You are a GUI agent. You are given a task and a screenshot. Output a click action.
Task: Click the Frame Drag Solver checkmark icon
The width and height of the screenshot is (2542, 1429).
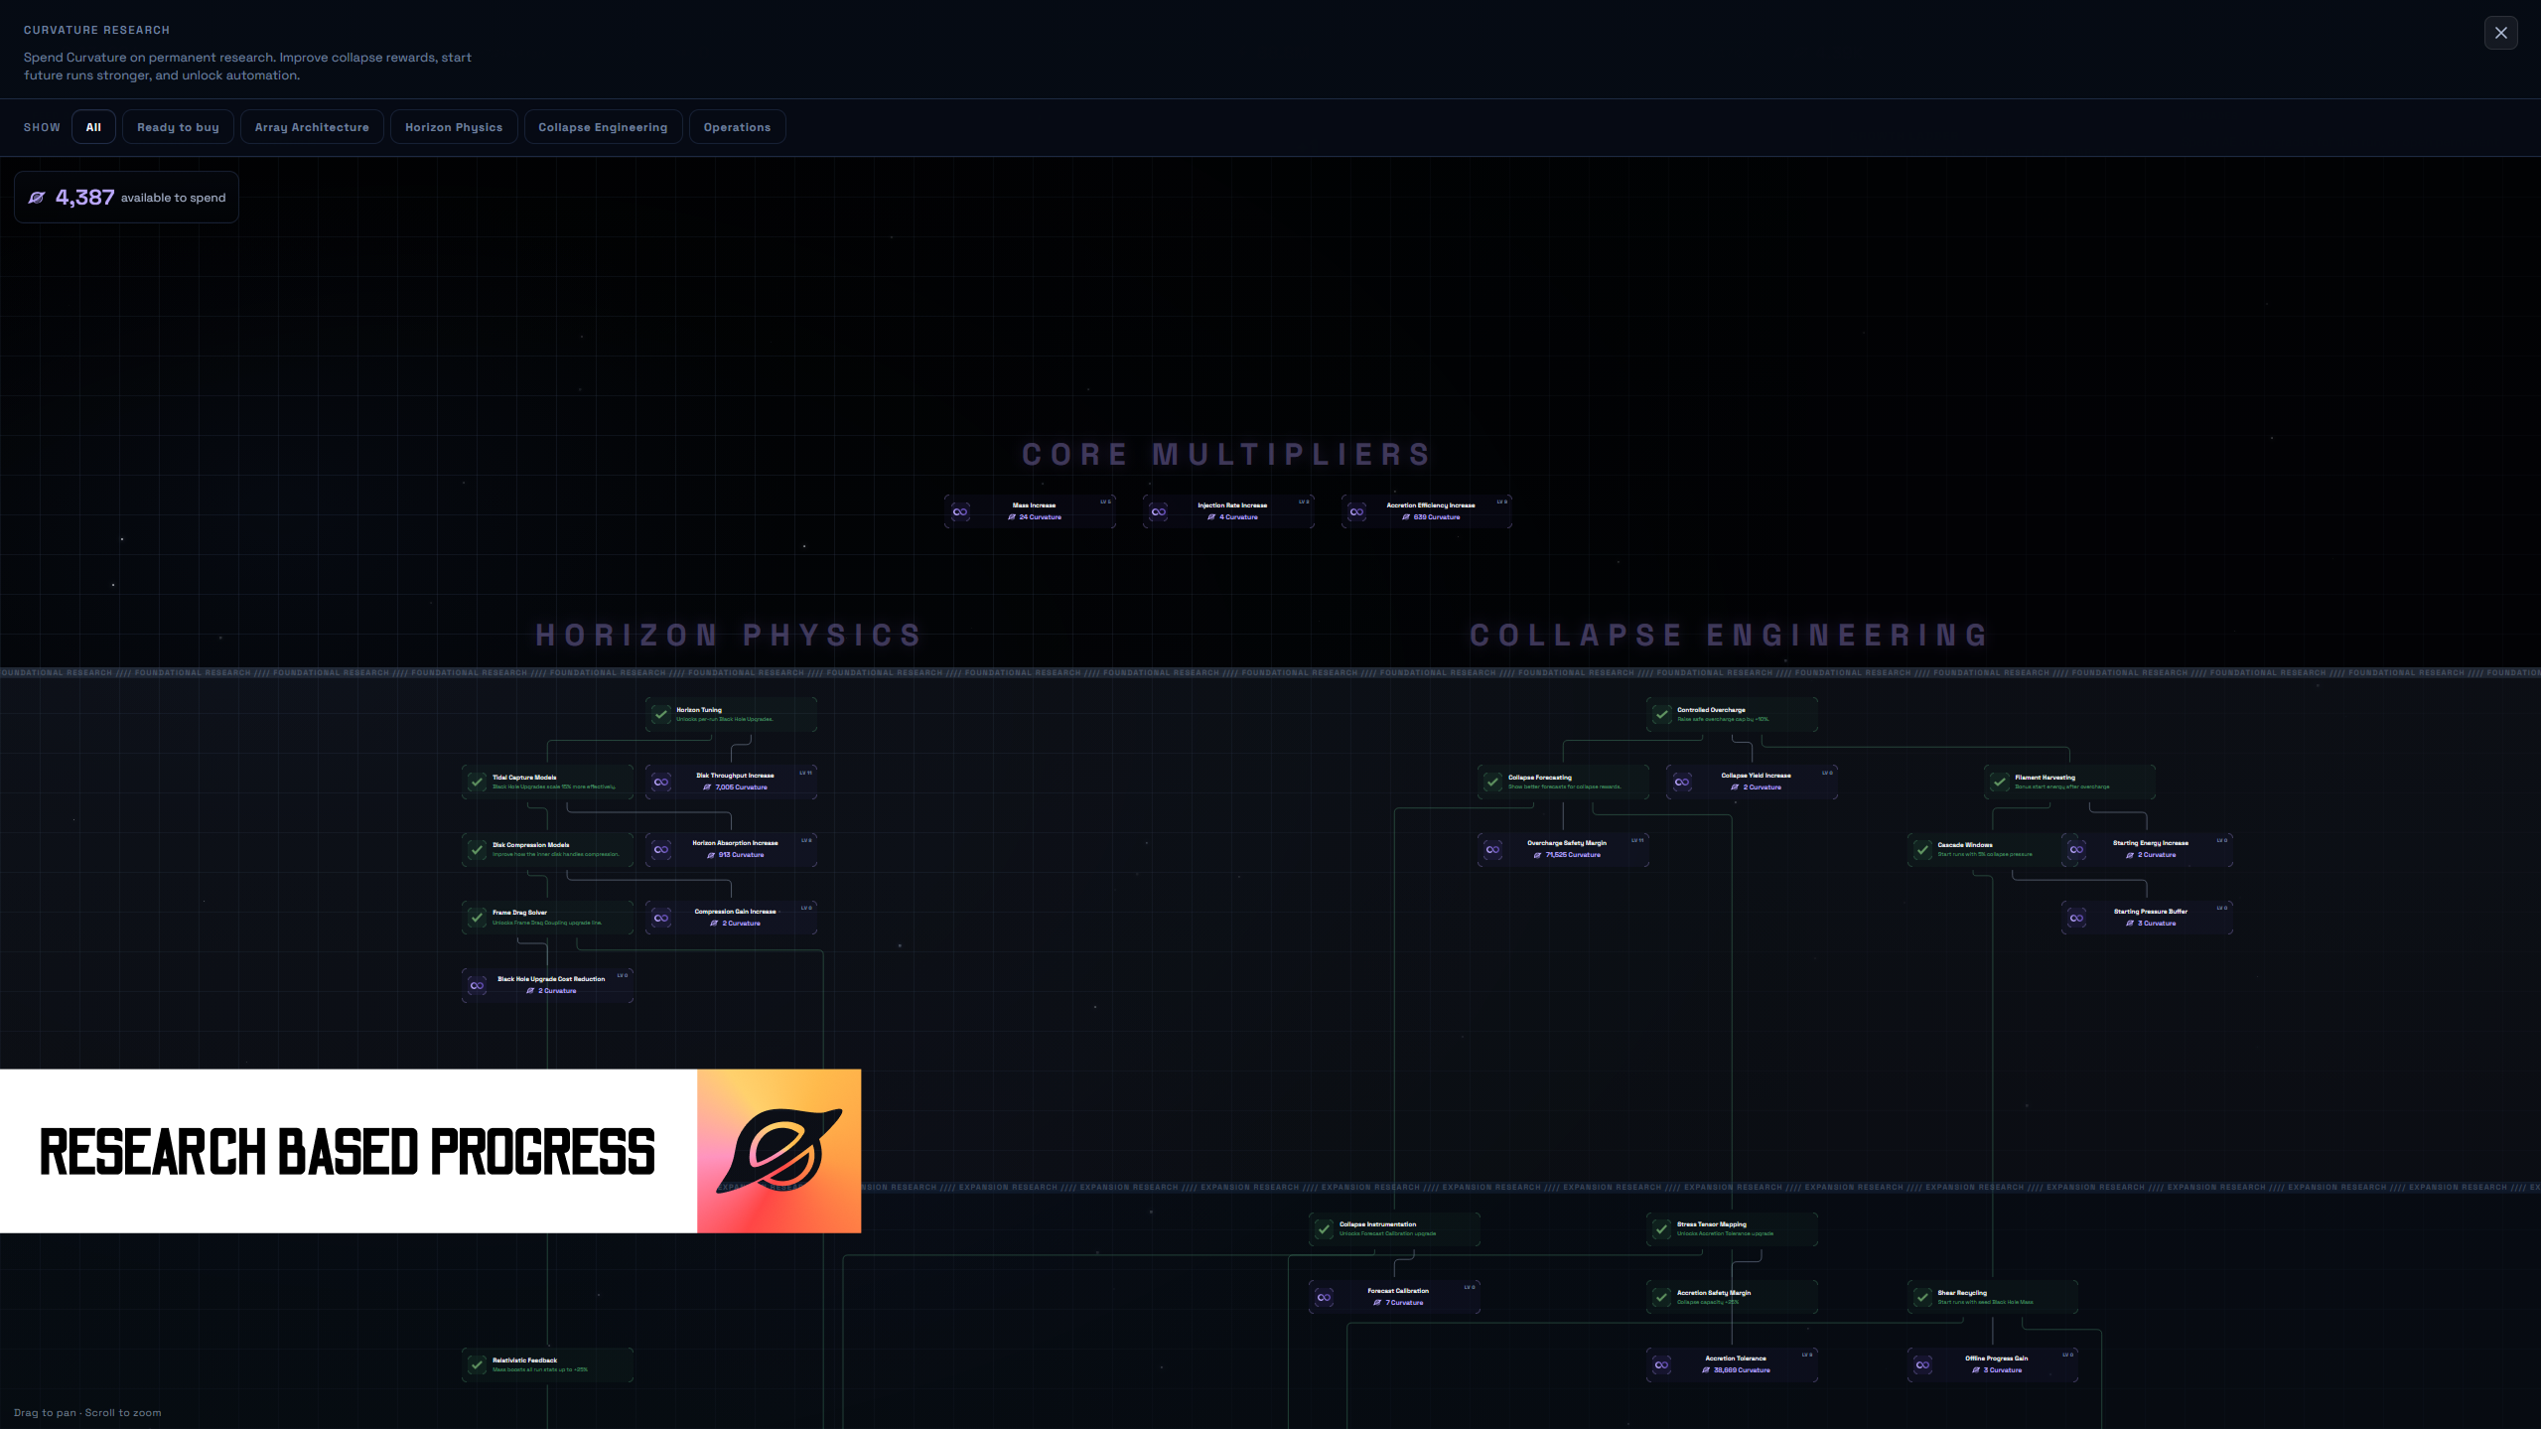[478, 918]
